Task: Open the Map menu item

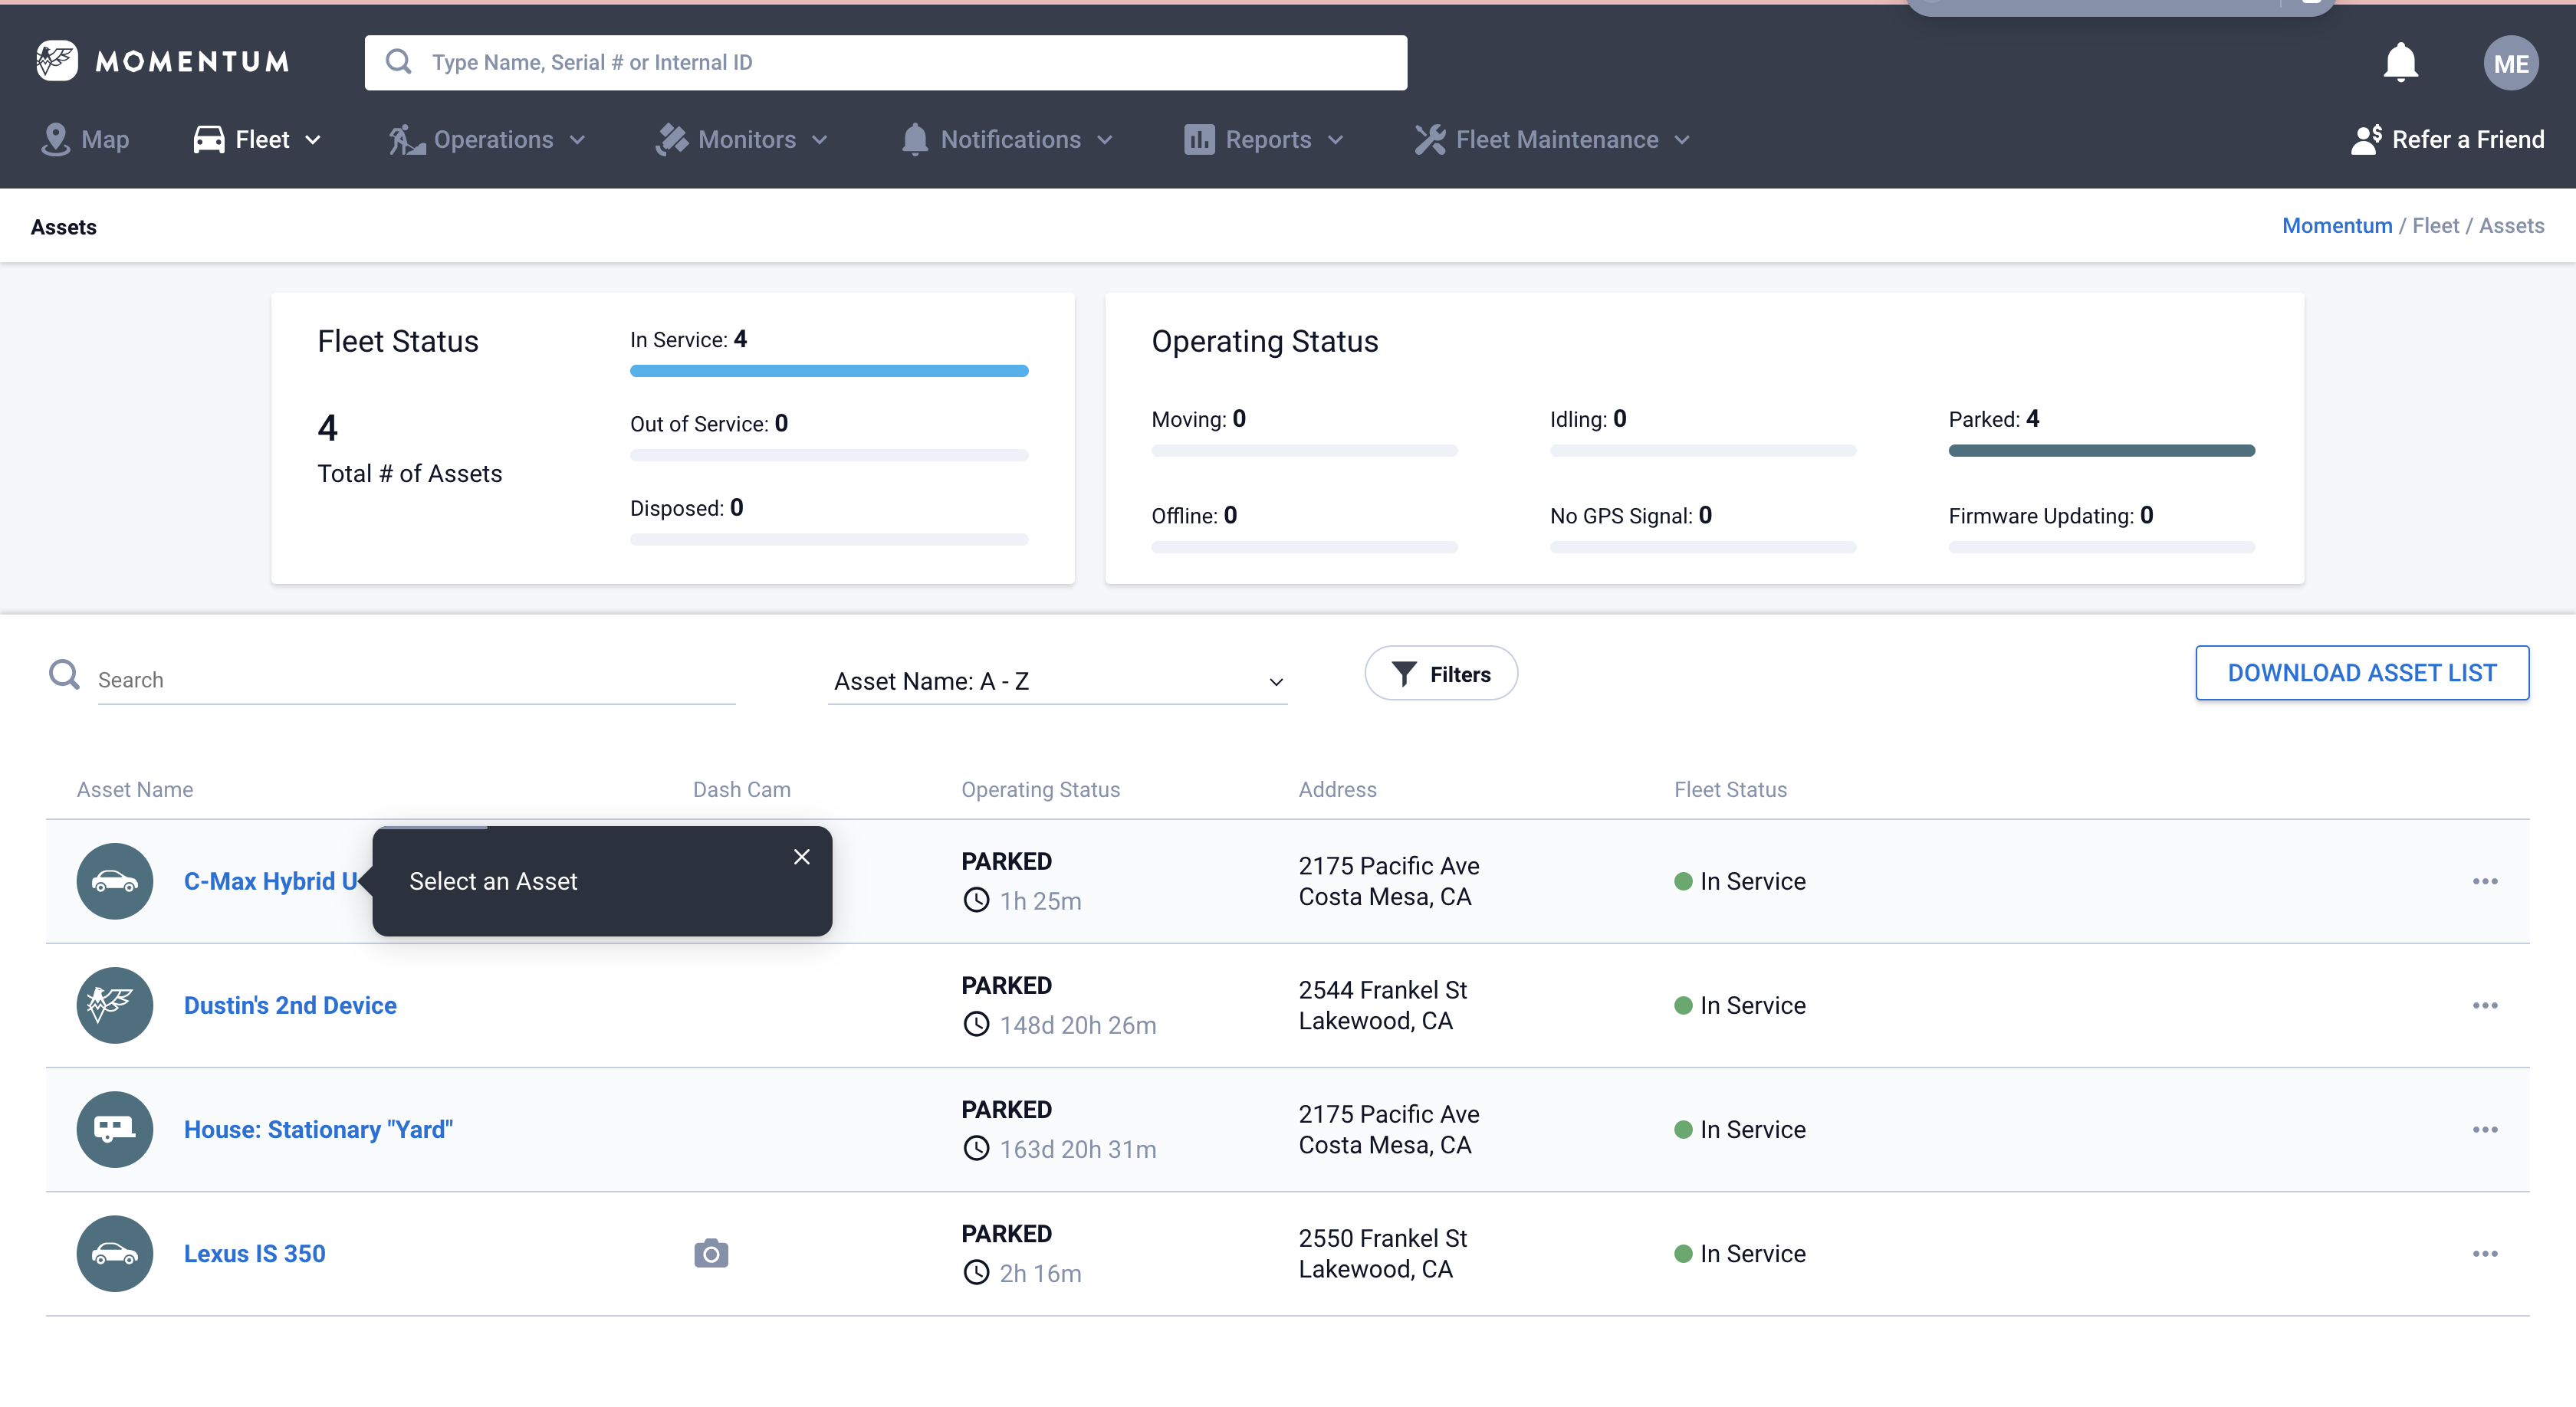Action: coord(86,140)
